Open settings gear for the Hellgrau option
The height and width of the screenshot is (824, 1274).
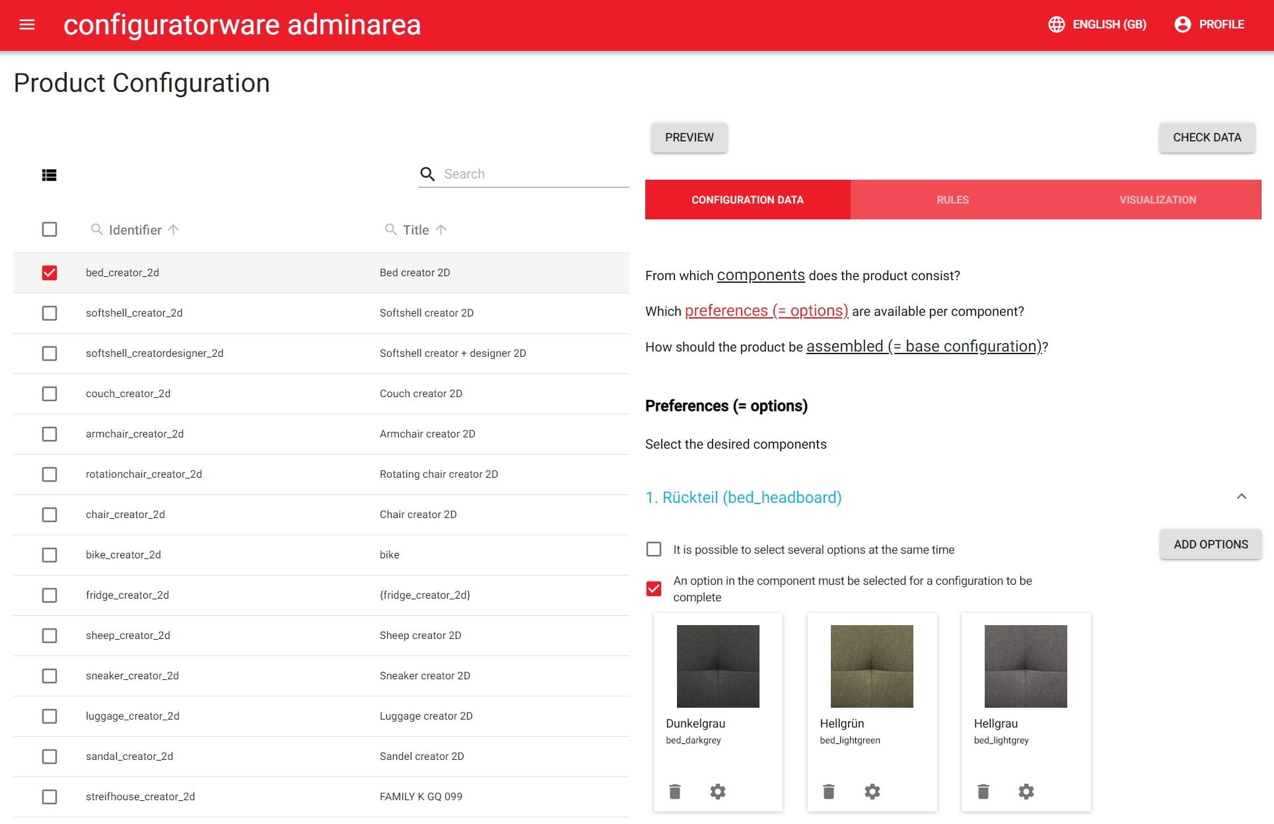(1026, 791)
